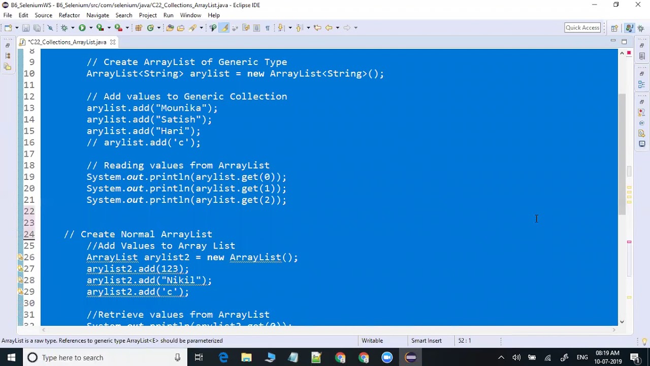Image resolution: width=650 pixels, height=366 pixels.
Task: Click the Coverage launch icon
Action: tap(100, 27)
